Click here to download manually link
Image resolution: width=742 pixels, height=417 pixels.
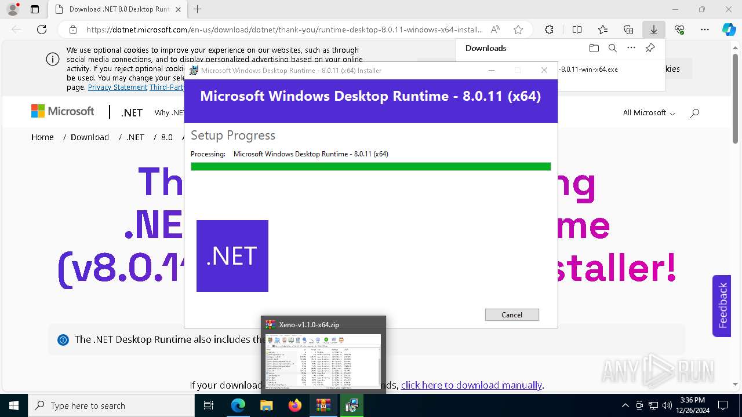472,385
